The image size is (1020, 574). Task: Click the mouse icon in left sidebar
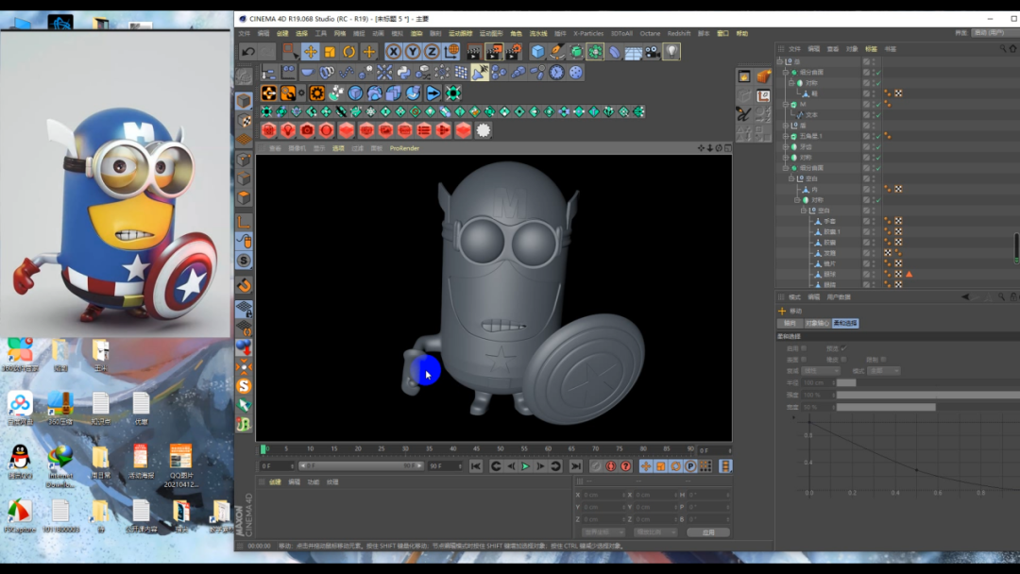tap(244, 241)
